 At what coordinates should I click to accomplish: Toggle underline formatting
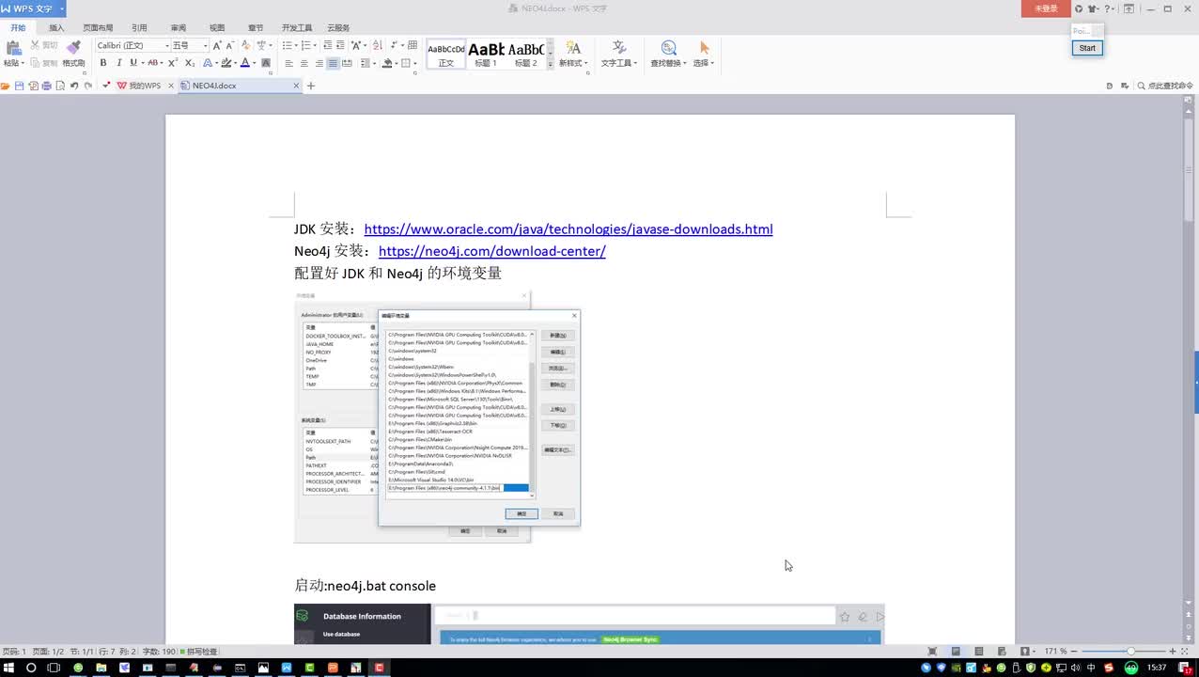[132, 63]
